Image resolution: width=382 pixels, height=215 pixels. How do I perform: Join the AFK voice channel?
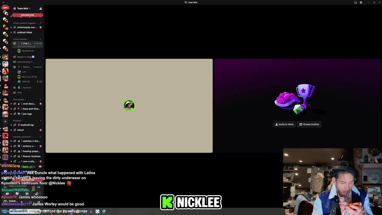[27, 93]
